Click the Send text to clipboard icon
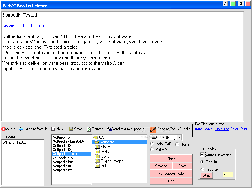 click(109, 129)
